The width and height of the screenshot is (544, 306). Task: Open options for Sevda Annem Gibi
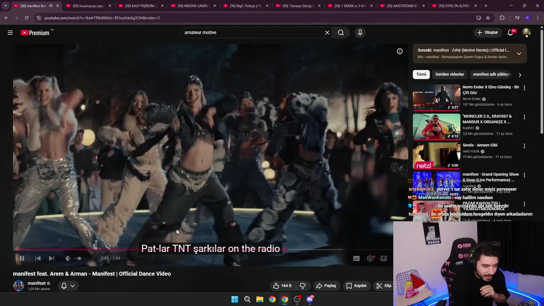pyautogui.click(x=524, y=146)
